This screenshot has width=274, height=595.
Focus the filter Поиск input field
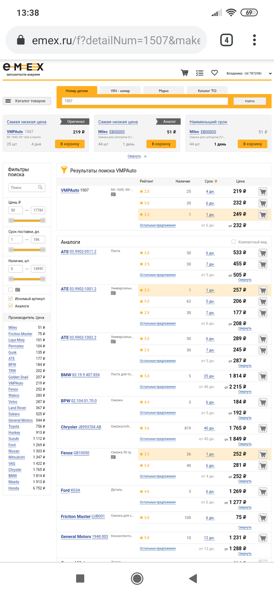pos(27,187)
